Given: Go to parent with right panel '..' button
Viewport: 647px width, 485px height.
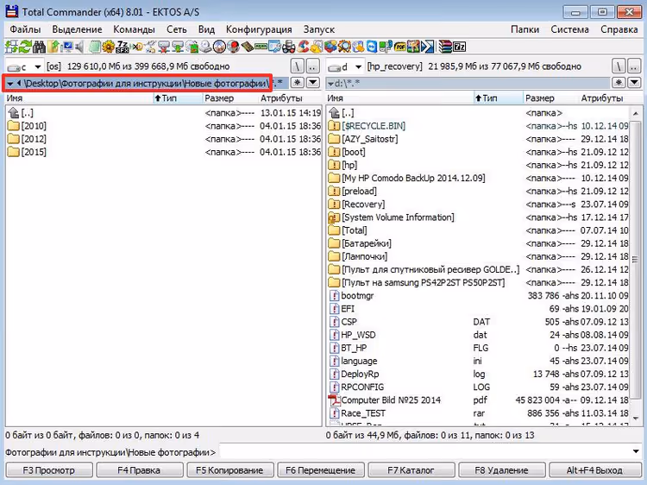Looking at the screenshot, I should pyautogui.click(x=634, y=66).
